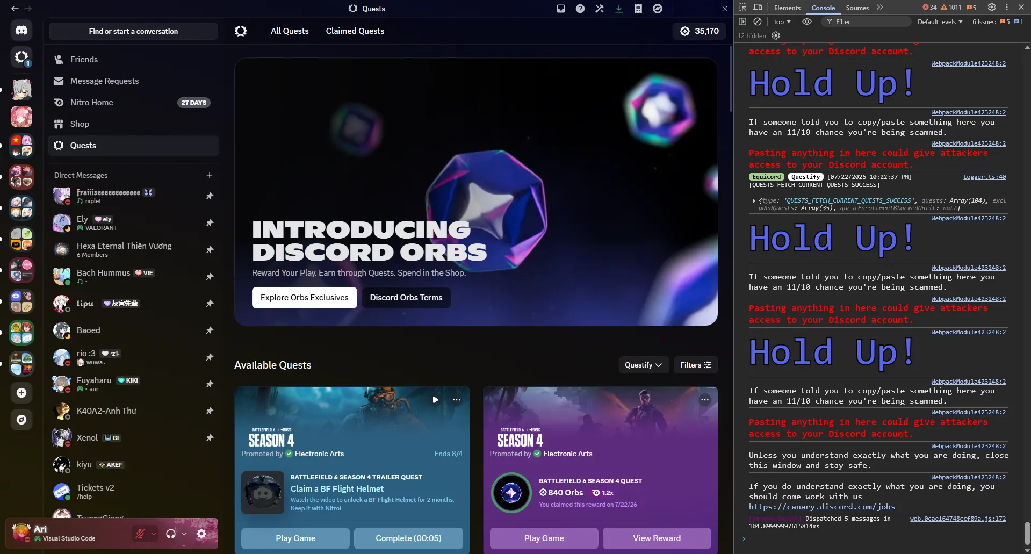This screenshot has width=1031, height=554.
Task: Show more DevTools tabs chevron
Action: pyautogui.click(x=879, y=8)
